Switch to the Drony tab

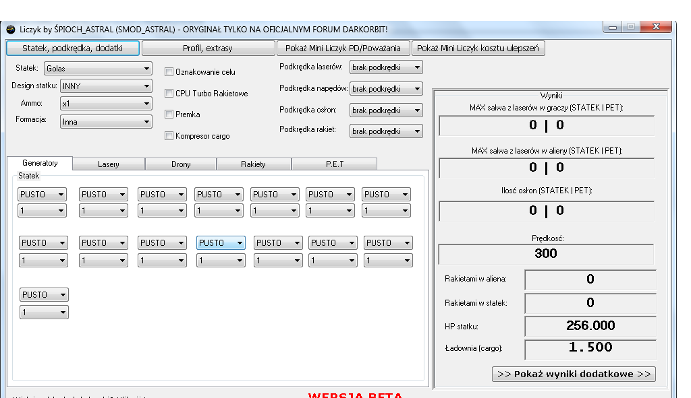pos(181,164)
